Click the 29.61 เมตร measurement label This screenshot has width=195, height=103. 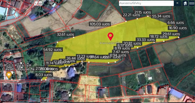tap(170, 34)
